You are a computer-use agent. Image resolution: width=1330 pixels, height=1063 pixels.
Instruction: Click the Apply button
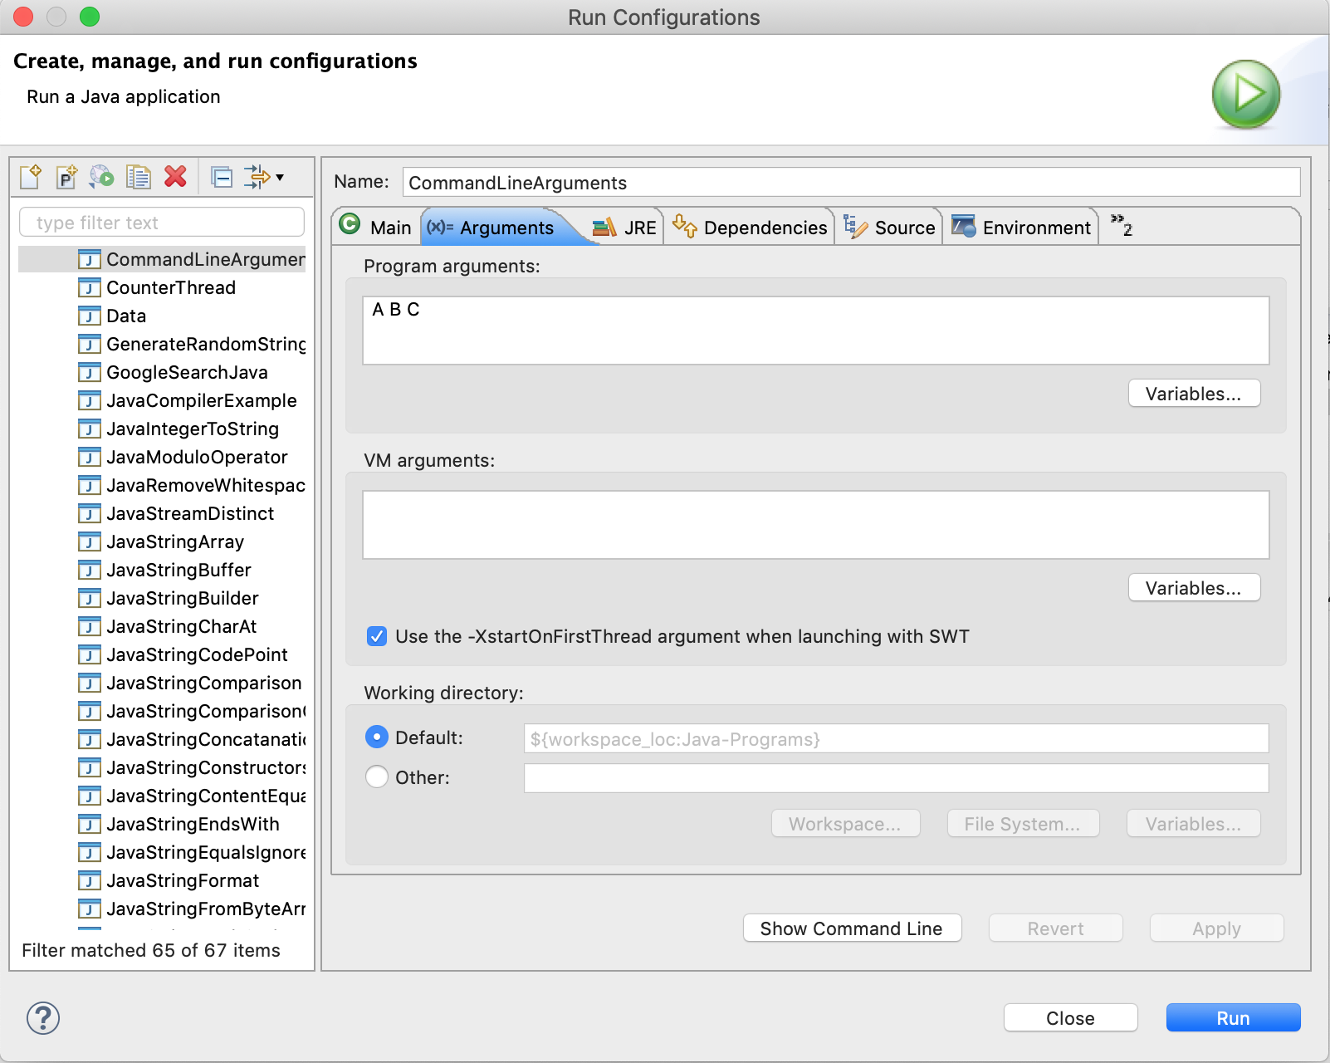coord(1216,928)
